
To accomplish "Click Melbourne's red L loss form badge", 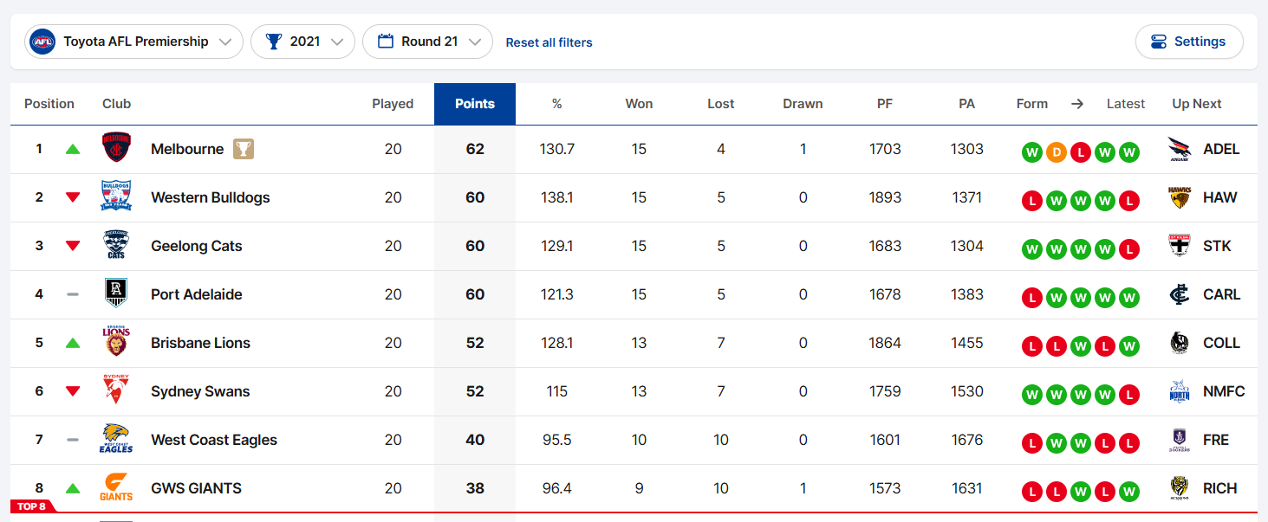I will pos(1080,152).
